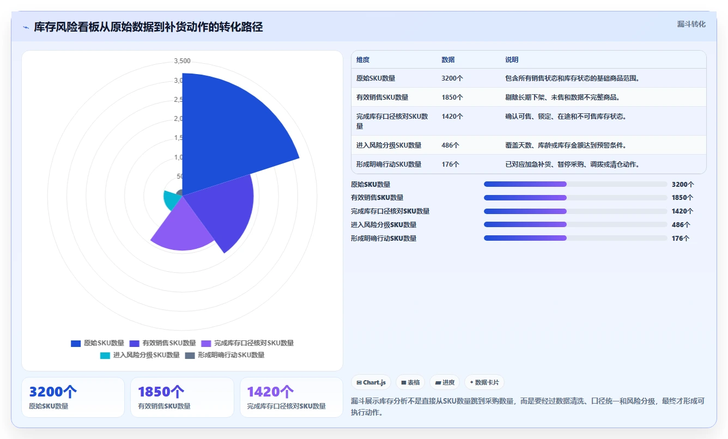Select the 进度 tag
The image size is (728, 439).
click(445, 382)
